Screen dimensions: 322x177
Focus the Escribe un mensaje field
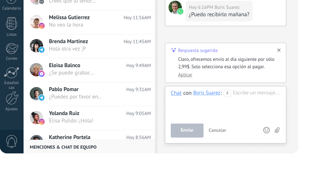pyautogui.click(x=256, y=93)
